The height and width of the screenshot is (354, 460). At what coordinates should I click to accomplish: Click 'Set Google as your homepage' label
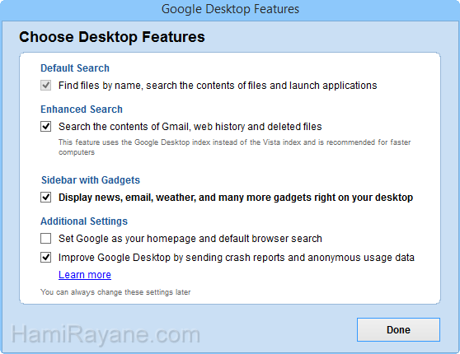click(x=190, y=239)
